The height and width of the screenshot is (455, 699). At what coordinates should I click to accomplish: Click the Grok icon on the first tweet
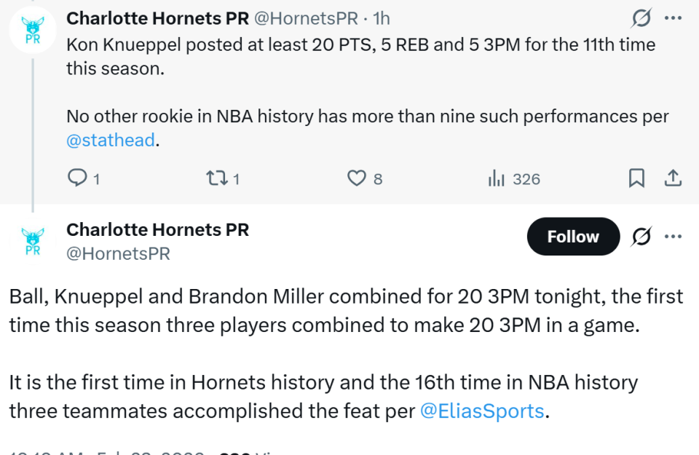coord(641,17)
